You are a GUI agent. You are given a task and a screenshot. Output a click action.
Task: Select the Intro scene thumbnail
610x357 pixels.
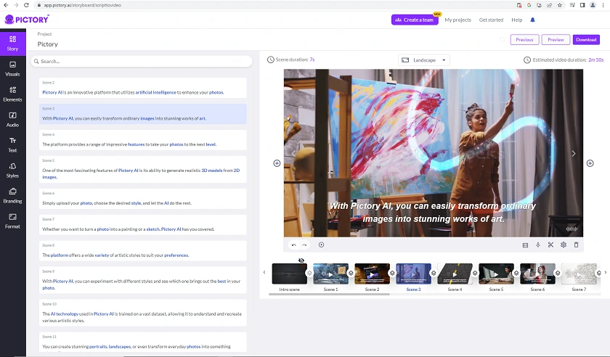pos(290,274)
